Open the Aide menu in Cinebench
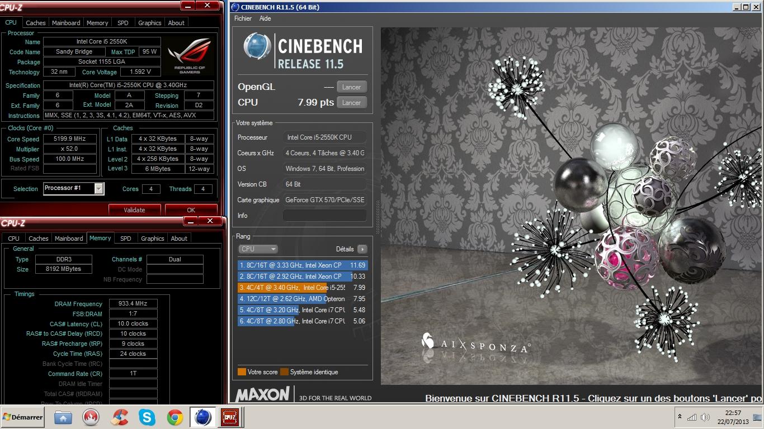Viewport: 764px width, 429px height. point(265,18)
